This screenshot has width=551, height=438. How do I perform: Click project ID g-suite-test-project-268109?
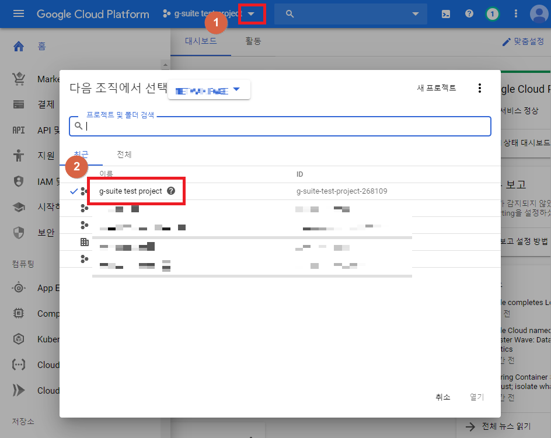pyautogui.click(x=342, y=191)
